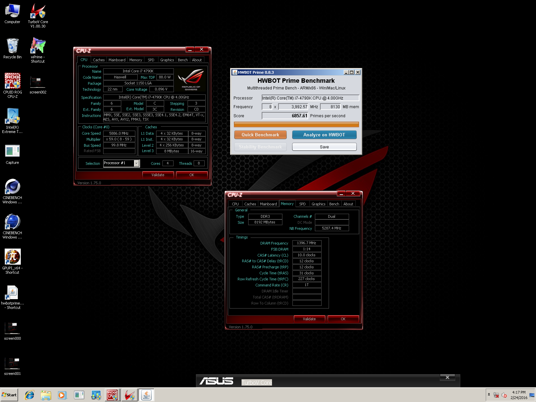536x402 pixels.
Task: Open the Start menu
Action: click(x=9, y=395)
